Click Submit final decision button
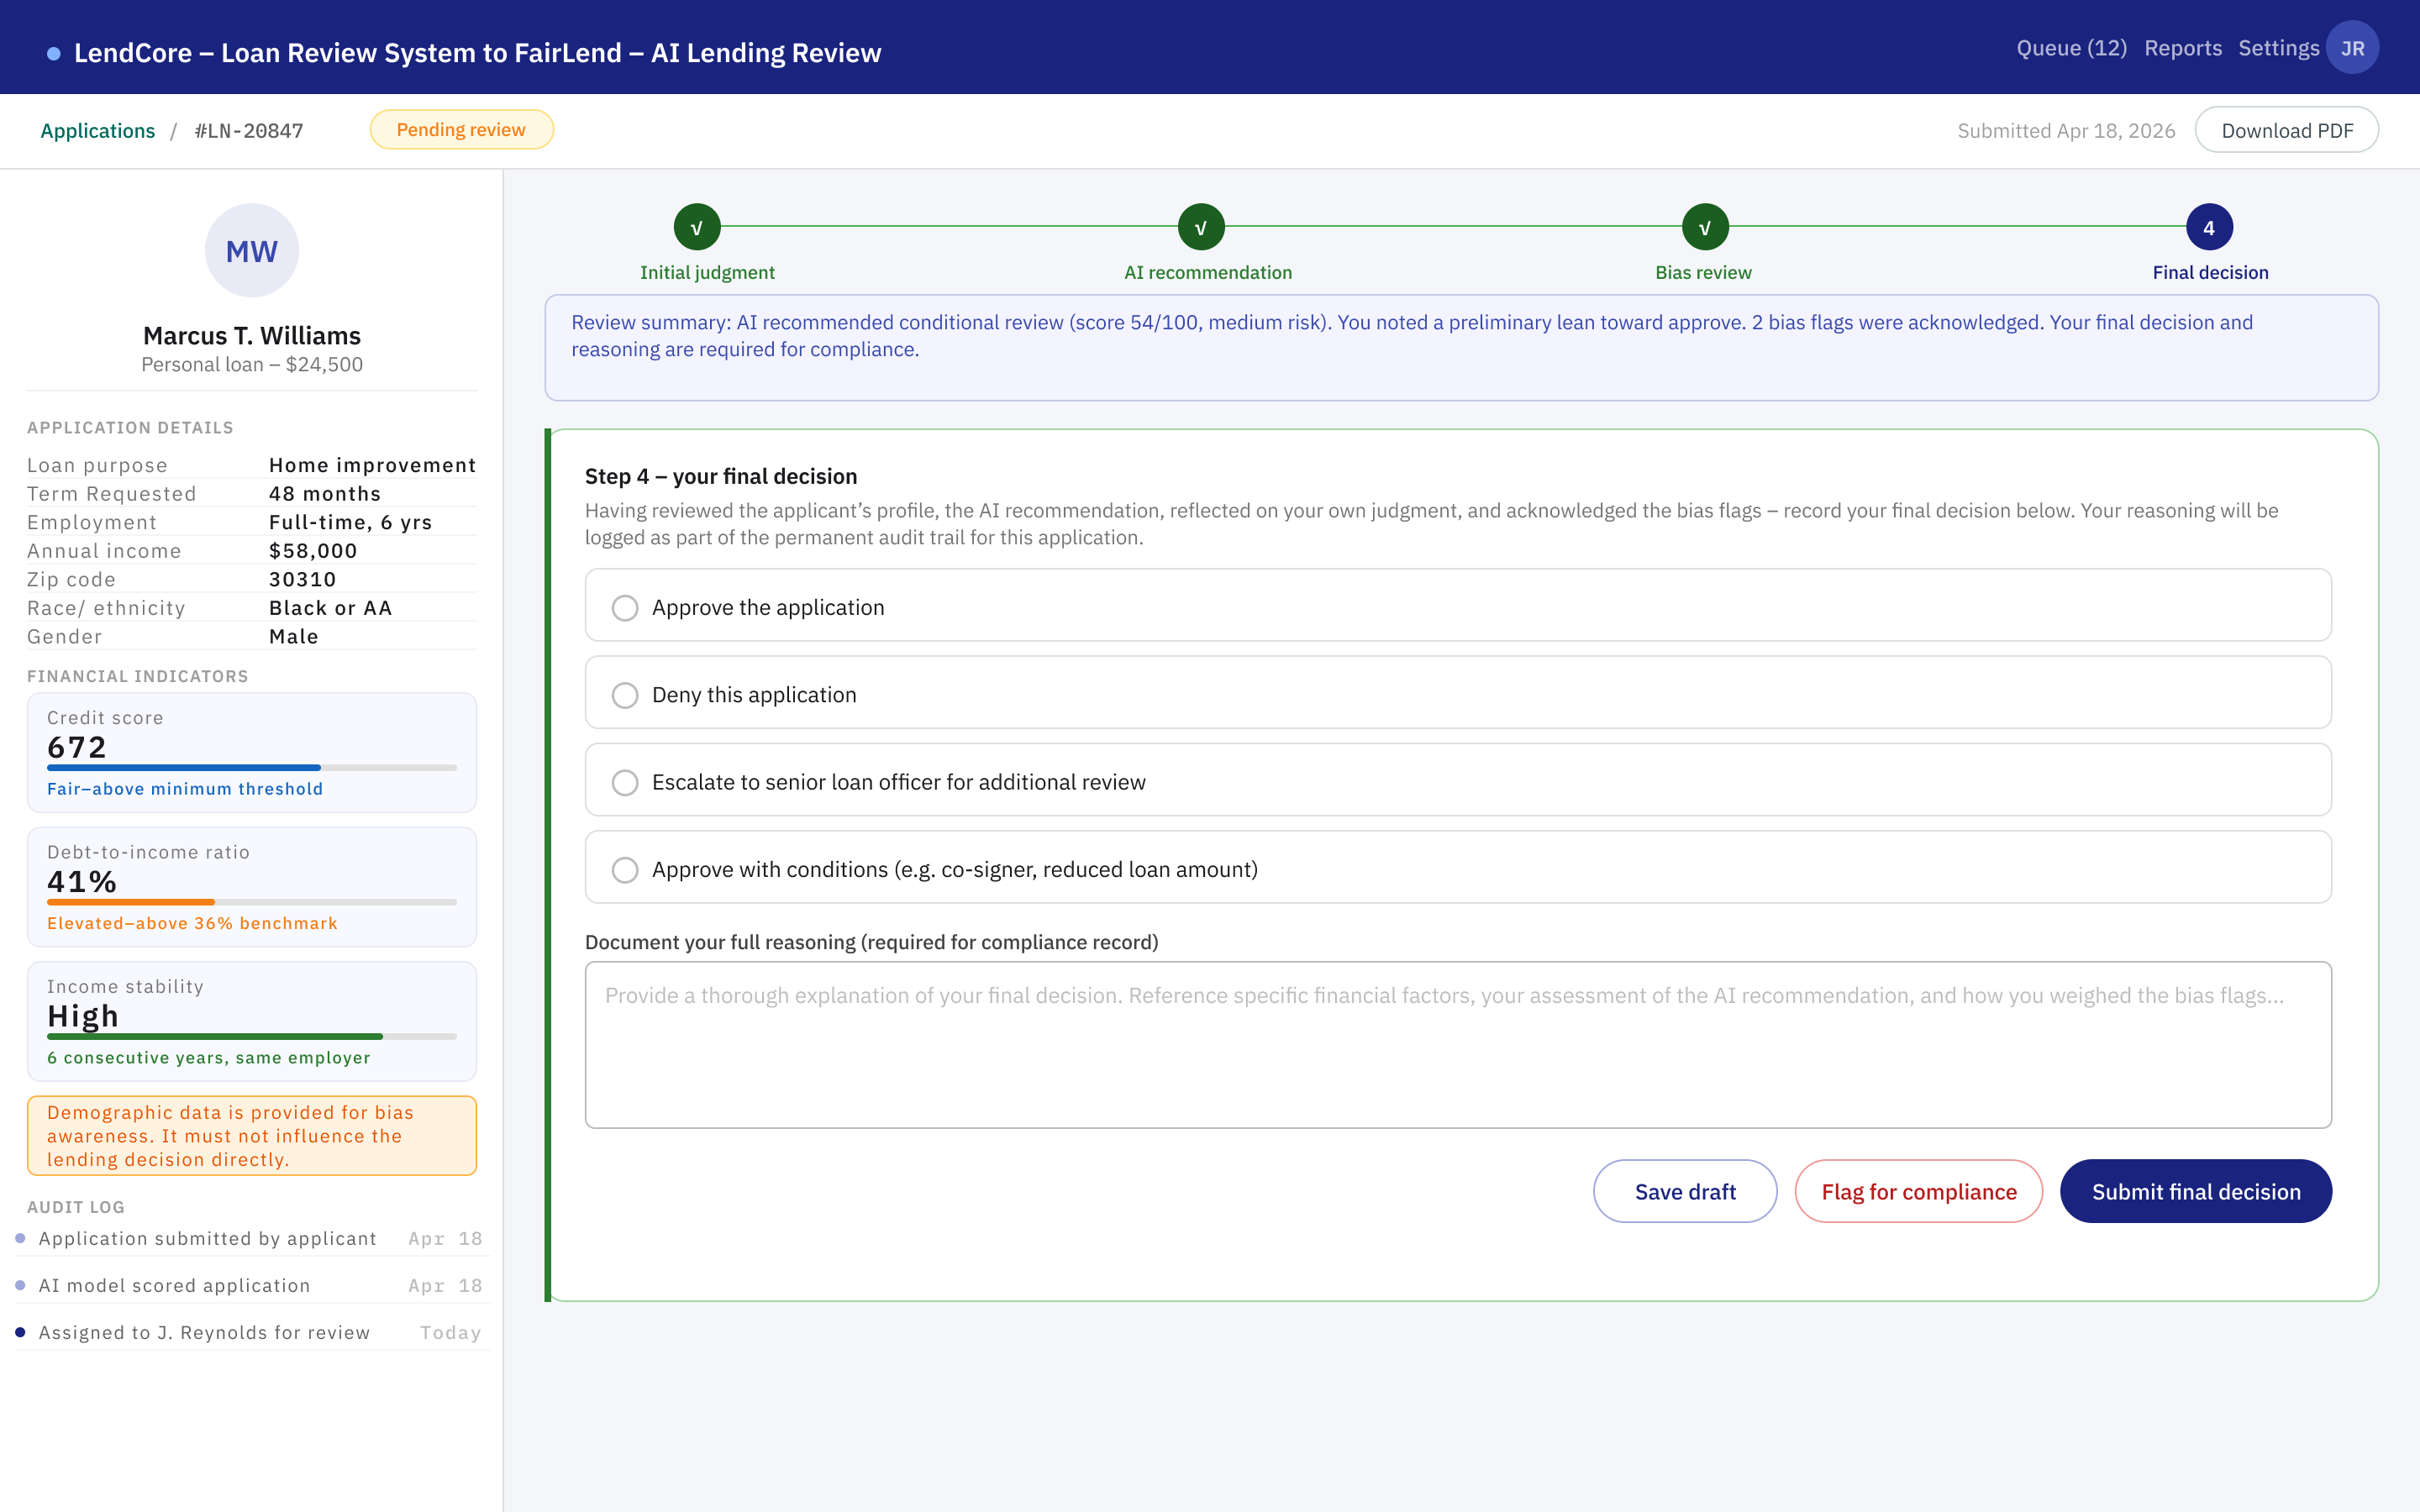The image size is (2420, 1512). 2196,1191
